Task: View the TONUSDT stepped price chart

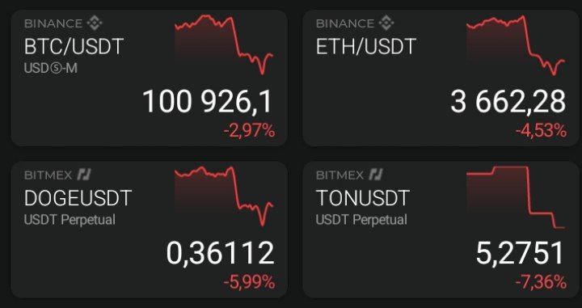Action: pos(516,197)
